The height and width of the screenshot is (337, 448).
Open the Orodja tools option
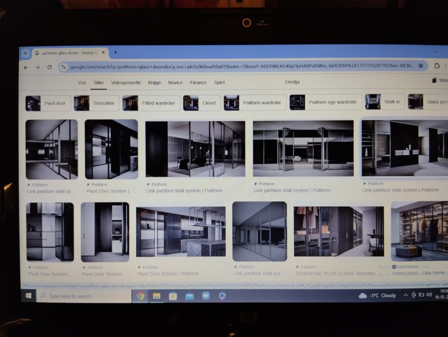(x=292, y=82)
